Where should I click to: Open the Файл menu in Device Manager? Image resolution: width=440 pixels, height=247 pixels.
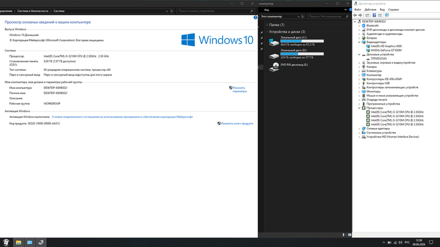(358, 10)
